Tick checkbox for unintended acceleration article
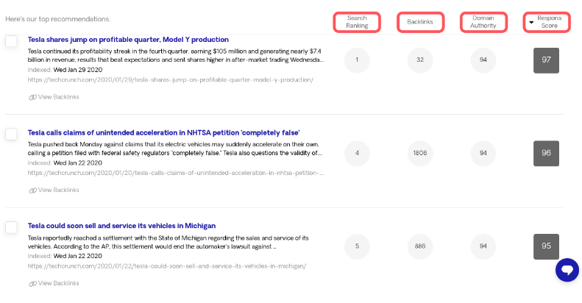Screen dimensions: 582x303 (x=12, y=134)
